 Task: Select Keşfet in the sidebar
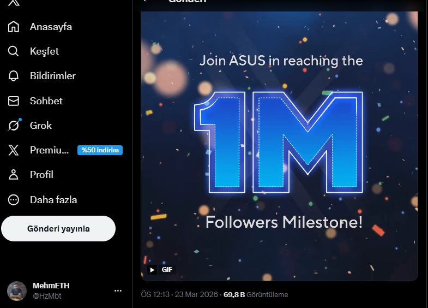44,51
